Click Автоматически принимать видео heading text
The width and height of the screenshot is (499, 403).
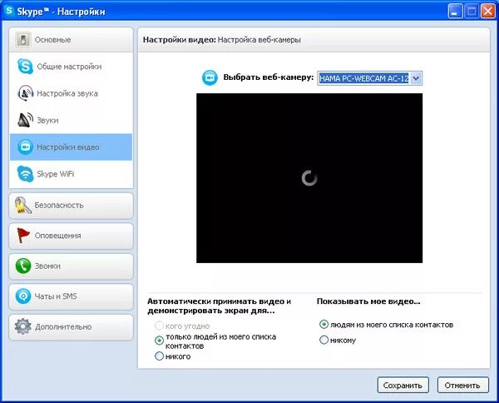coord(219,306)
